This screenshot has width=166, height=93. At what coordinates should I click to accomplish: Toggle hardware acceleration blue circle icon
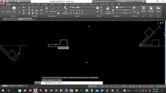click(x=155, y=86)
